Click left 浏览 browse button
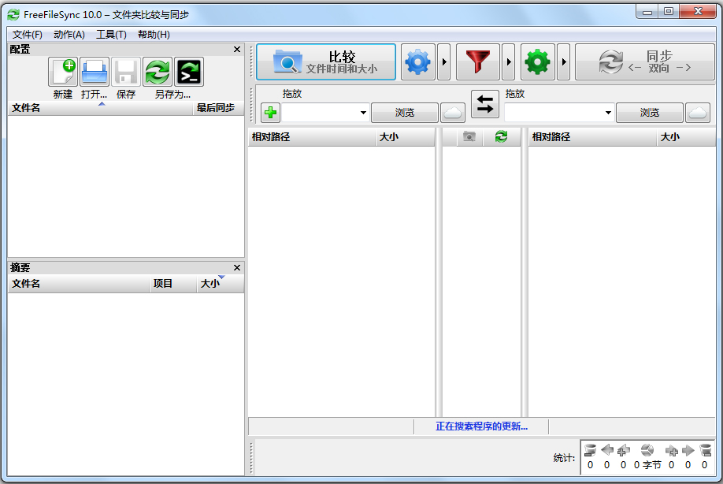Screen dimensions: 723x484 (x=404, y=113)
